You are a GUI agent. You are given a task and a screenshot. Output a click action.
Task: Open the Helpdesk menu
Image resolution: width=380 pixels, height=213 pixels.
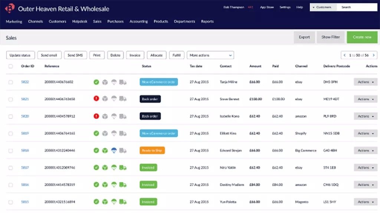point(80,21)
